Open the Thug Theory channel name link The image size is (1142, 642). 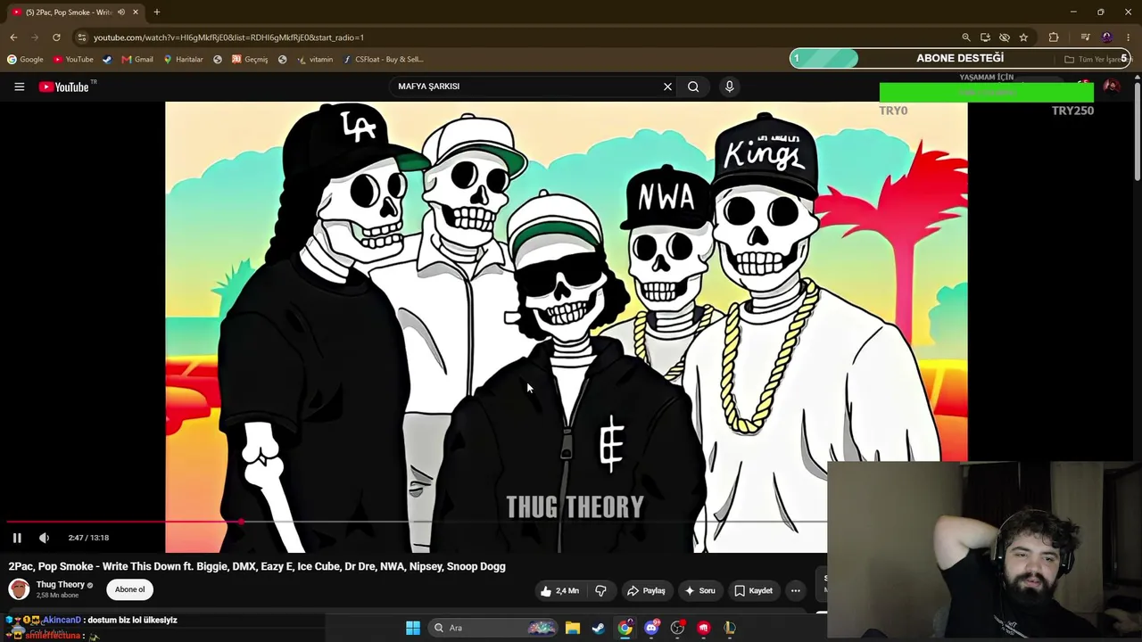[x=60, y=585]
